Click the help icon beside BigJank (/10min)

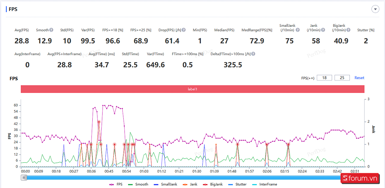348,30
